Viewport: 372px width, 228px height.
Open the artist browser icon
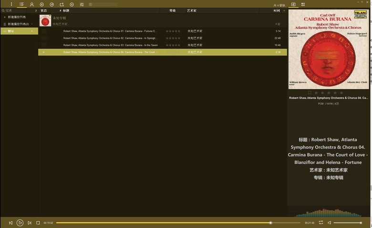click(32, 4)
